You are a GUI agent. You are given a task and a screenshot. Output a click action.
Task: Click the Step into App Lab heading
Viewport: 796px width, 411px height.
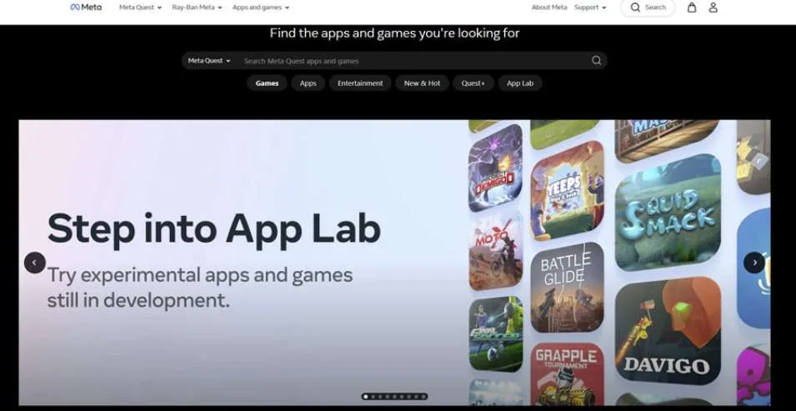(213, 229)
